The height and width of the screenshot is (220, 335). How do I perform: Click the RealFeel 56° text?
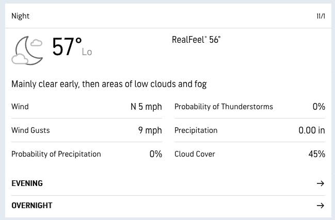click(199, 40)
